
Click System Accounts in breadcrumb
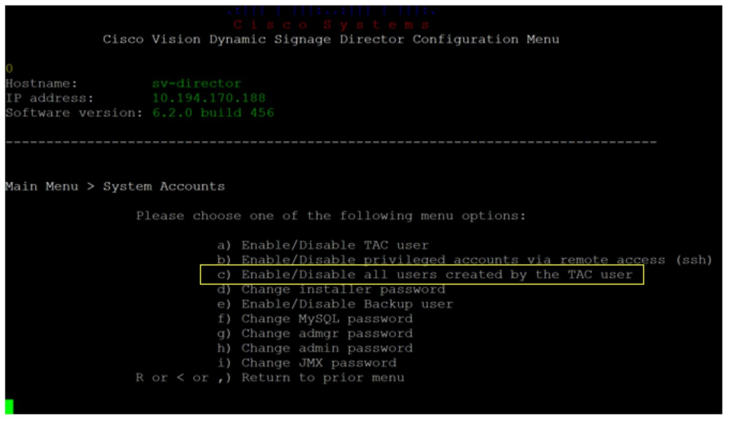click(164, 186)
